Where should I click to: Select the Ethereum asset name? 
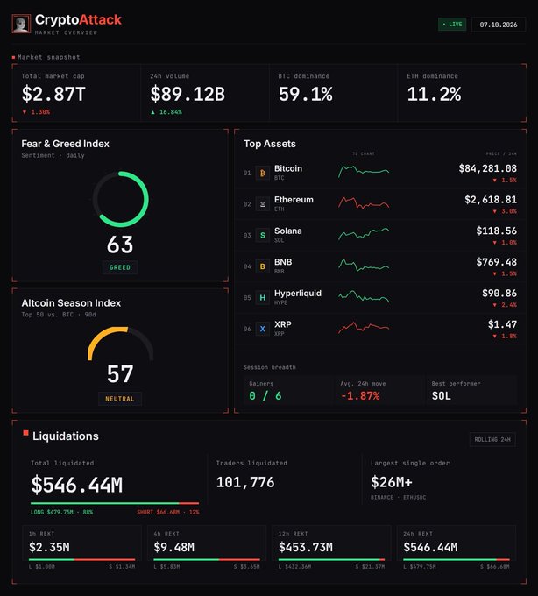pos(294,200)
